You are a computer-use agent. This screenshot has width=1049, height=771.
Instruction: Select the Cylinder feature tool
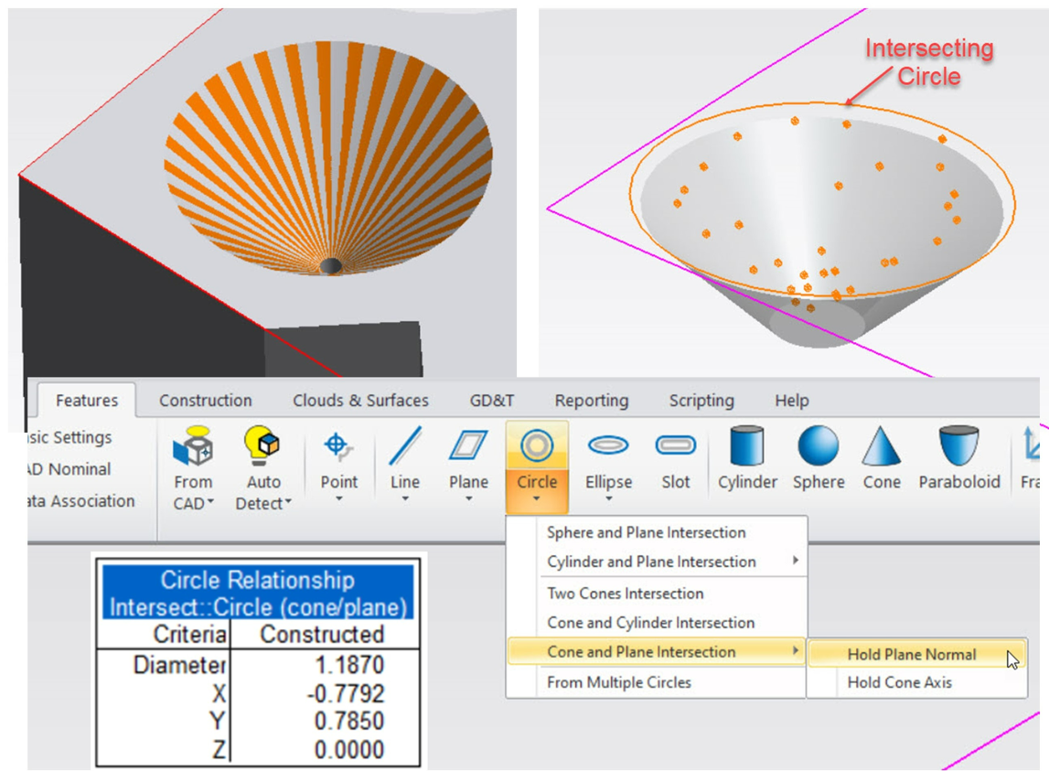[x=747, y=448]
